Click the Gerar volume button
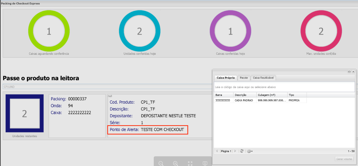Image resolution: width=358 pixels, height=166 pixels. click(344, 159)
